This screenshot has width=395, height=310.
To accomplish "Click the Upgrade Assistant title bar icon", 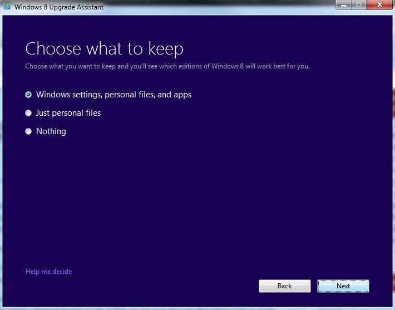I will click(x=7, y=6).
